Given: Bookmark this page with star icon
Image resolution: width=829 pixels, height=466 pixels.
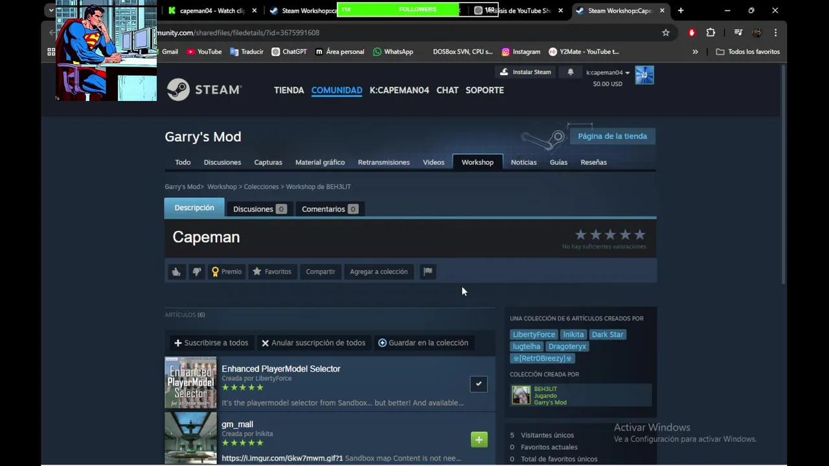Looking at the screenshot, I should (666, 32).
